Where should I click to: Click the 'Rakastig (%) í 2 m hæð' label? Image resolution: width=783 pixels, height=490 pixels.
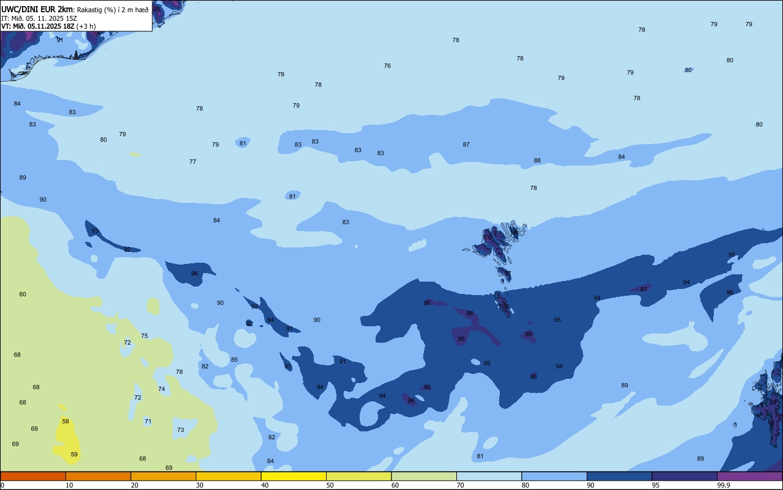click(x=113, y=10)
